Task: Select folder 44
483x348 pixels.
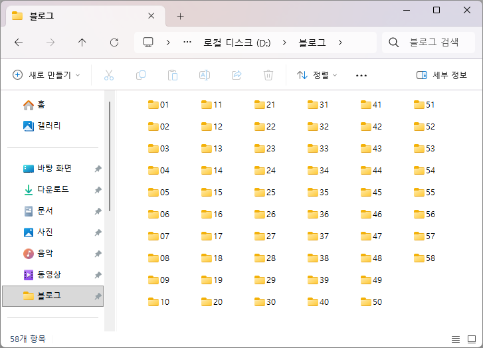Action: click(371, 170)
